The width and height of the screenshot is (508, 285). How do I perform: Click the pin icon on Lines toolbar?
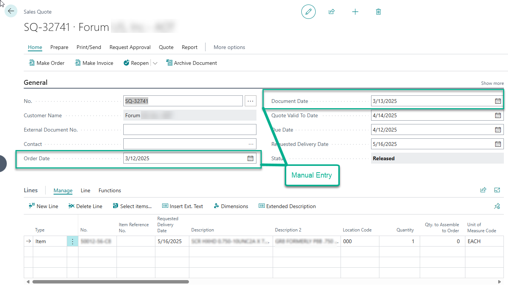point(497,206)
